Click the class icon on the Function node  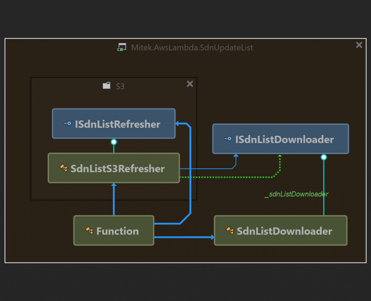[x=89, y=230]
